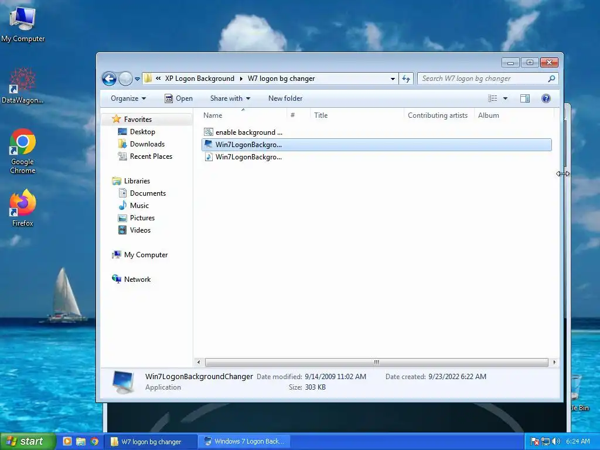Sort by the # column header
Image resolution: width=600 pixels, height=450 pixels.
[293, 115]
